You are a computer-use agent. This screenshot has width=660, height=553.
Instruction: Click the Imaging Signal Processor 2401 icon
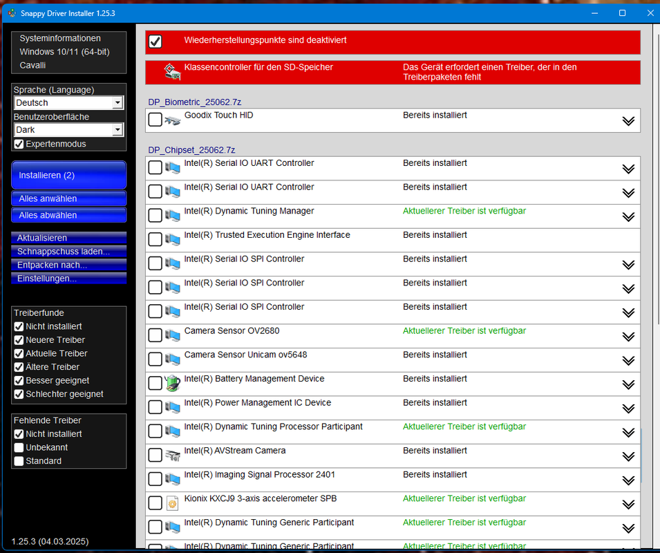[x=172, y=479]
